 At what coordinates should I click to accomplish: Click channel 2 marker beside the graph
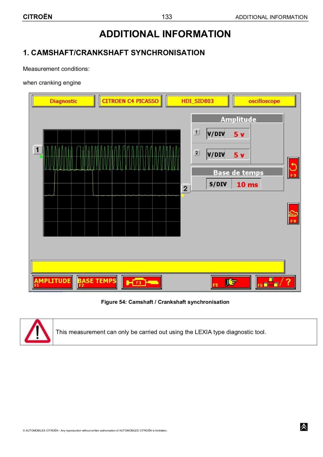(x=186, y=189)
